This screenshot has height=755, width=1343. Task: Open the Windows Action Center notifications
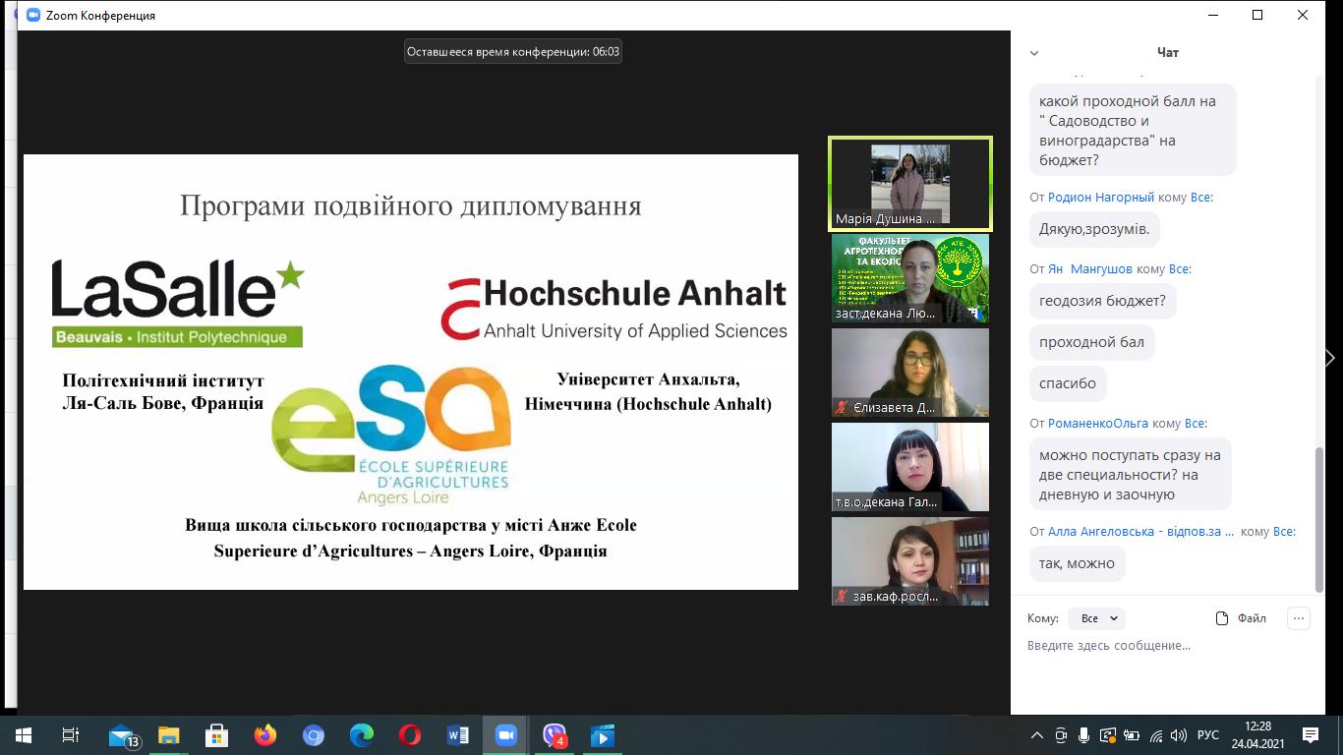1311,735
